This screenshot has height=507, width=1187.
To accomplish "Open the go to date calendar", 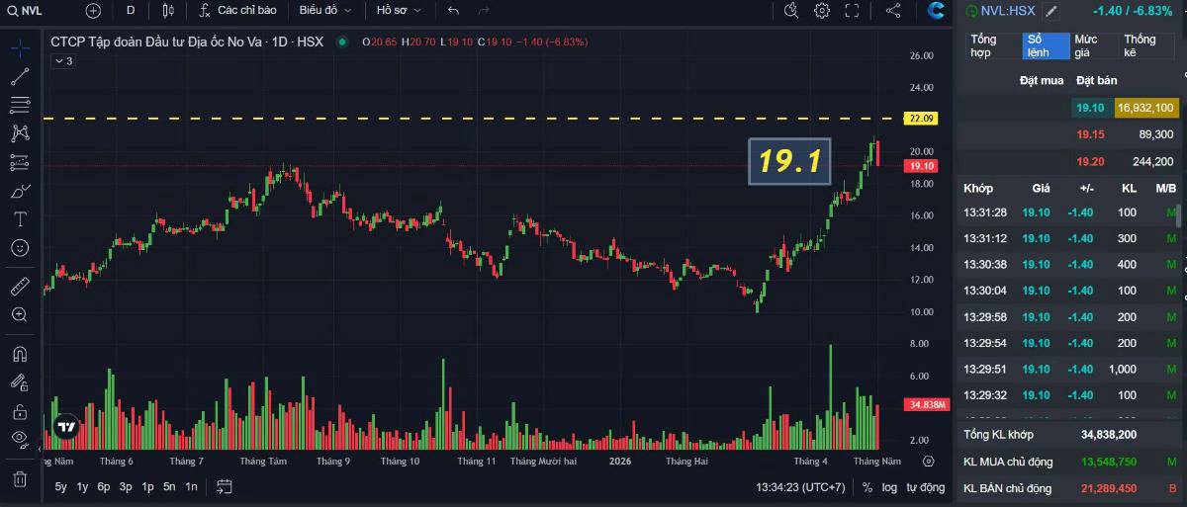I will (225, 486).
